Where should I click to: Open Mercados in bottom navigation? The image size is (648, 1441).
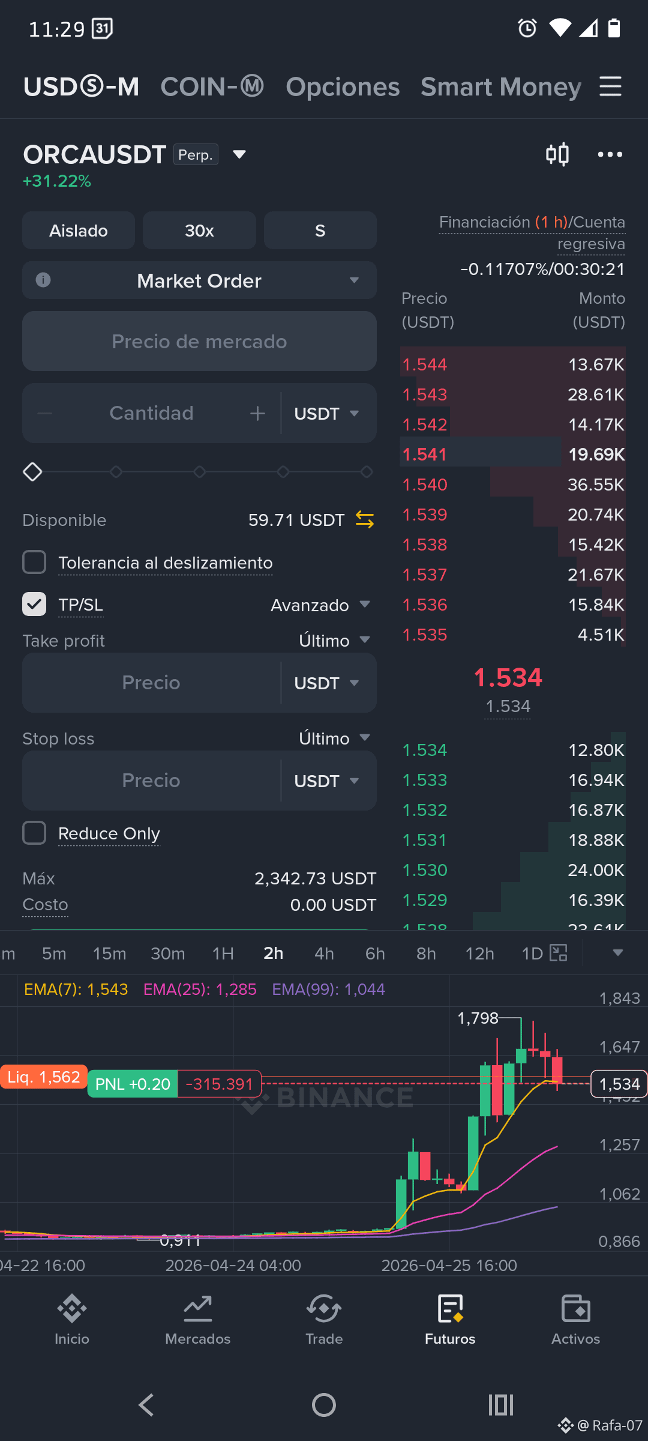(x=198, y=1319)
